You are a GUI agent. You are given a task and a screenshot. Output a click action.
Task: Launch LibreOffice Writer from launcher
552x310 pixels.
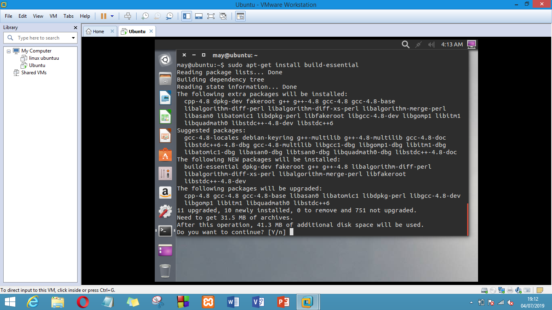coord(165,98)
